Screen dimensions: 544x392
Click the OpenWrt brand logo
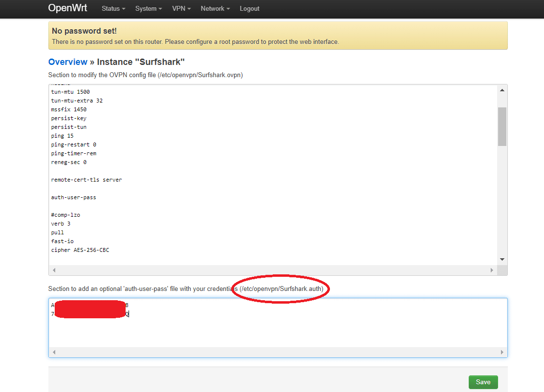point(67,8)
